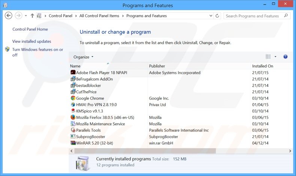The image size is (296, 176).
Task: Select the Google Chrome icon
Action: [x=73, y=98]
